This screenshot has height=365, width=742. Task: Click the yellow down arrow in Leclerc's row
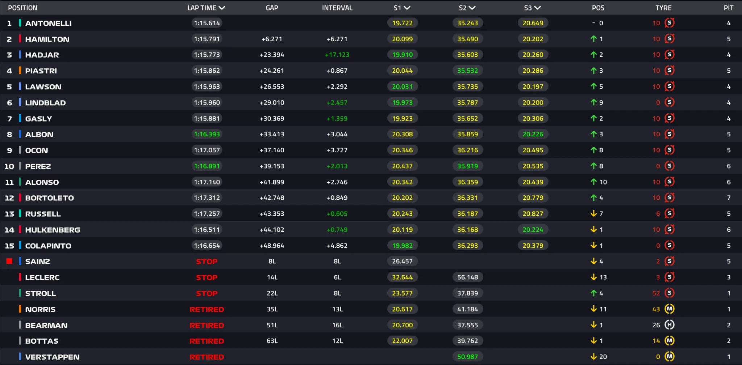pyautogui.click(x=593, y=277)
